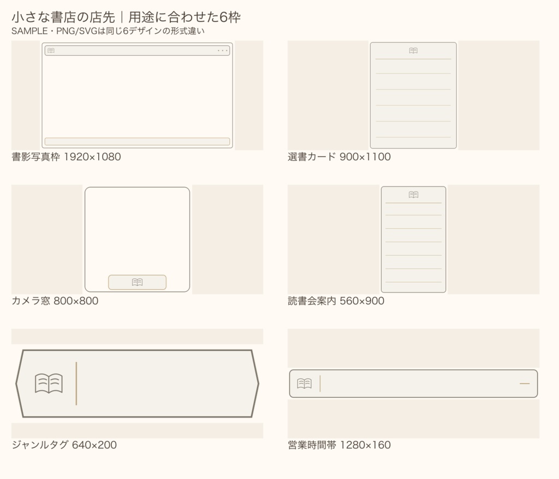Click the caption "ジャンルタグ 640×200"
This screenshot has height=479, width=559.
pos(64,445)
